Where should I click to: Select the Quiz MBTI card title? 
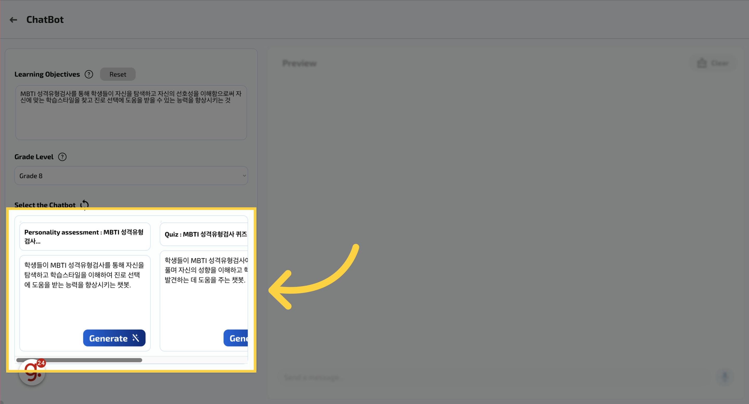[x=205, y=234]
